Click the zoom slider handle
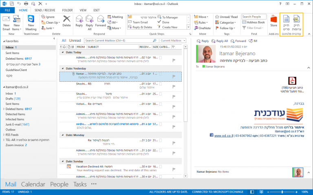The width and height of the screenshot is (313, 195). [x=282, y=192]
